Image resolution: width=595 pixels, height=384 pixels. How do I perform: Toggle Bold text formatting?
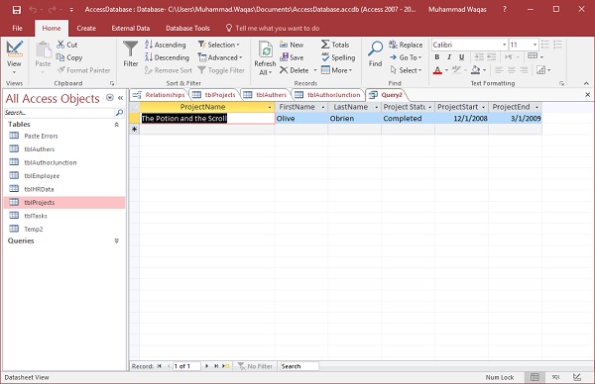(437, 57)
